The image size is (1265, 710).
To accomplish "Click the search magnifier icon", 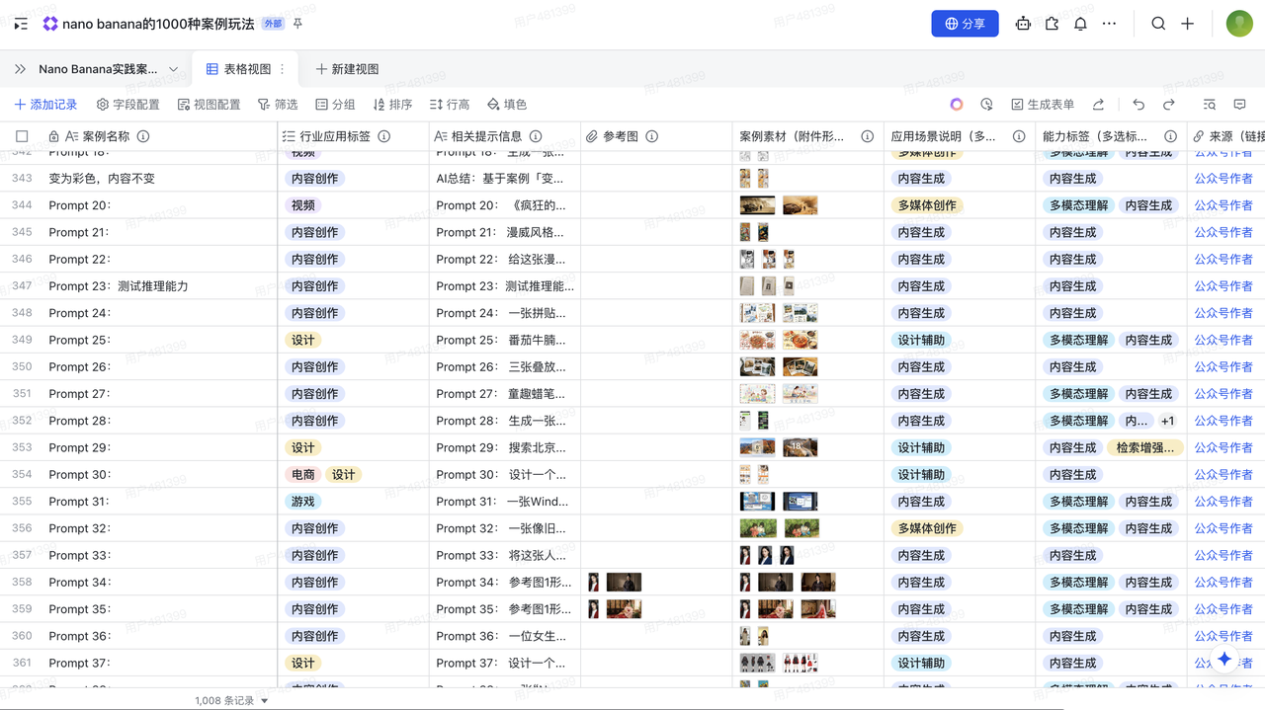I will tap(1158, 24).
